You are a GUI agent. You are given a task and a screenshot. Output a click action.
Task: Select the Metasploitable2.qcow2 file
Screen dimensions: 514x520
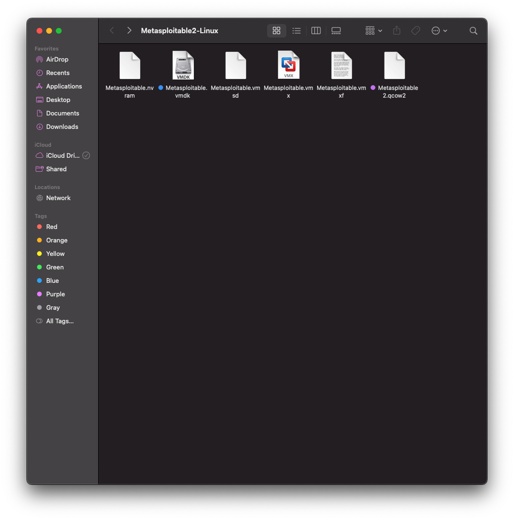pyautogui.click(x=395, y=66)
